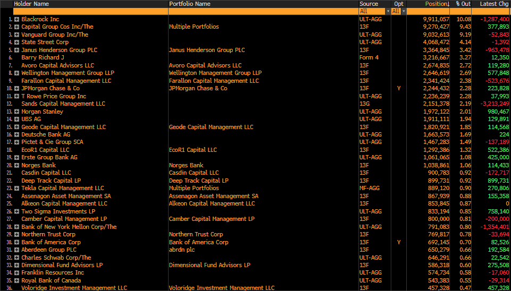This screenshot has height=291, width=511.
Task: Click plus icon next to State Street Corp
Action: 17,42
